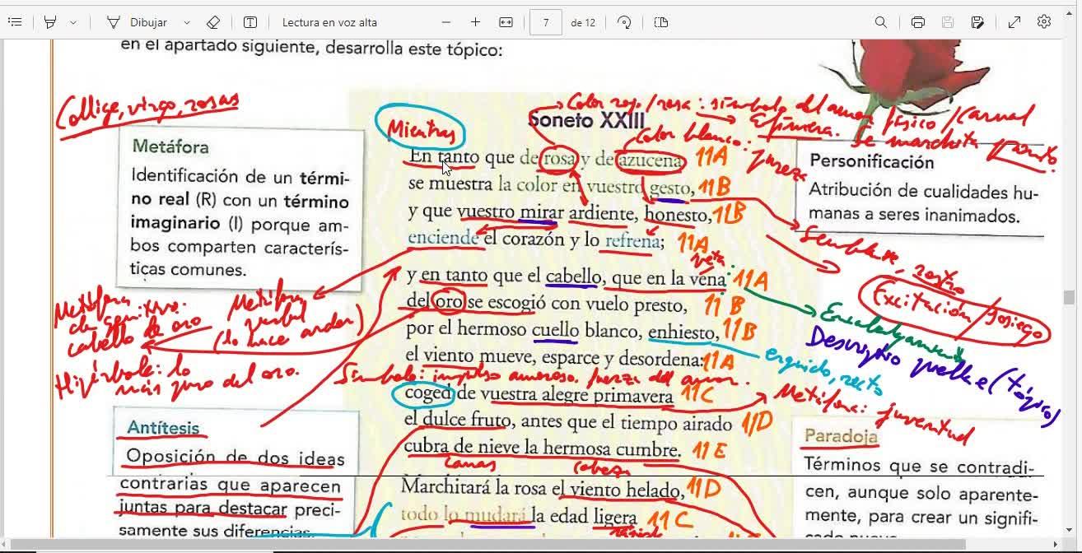
Task: Click the add text box icon
Action: coord(250,22)
